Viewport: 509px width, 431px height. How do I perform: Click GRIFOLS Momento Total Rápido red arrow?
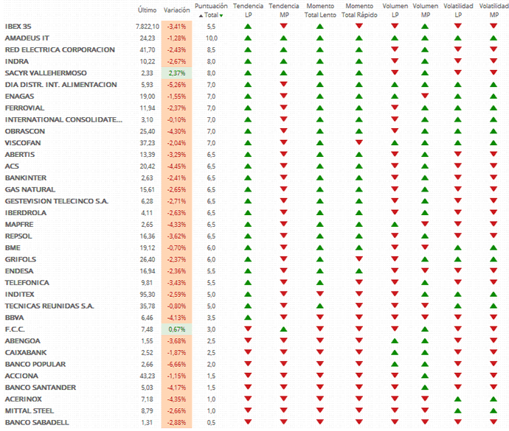point(359,259)
